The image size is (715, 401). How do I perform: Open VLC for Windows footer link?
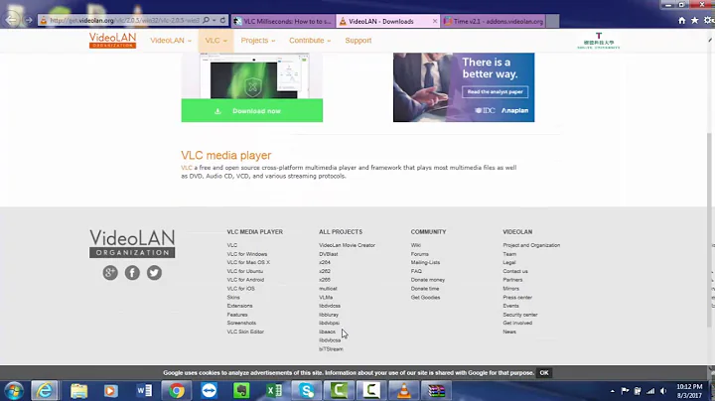[x=247, y=254]
